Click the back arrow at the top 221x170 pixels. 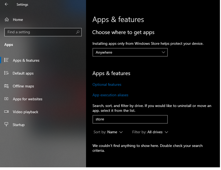(6, 4)
